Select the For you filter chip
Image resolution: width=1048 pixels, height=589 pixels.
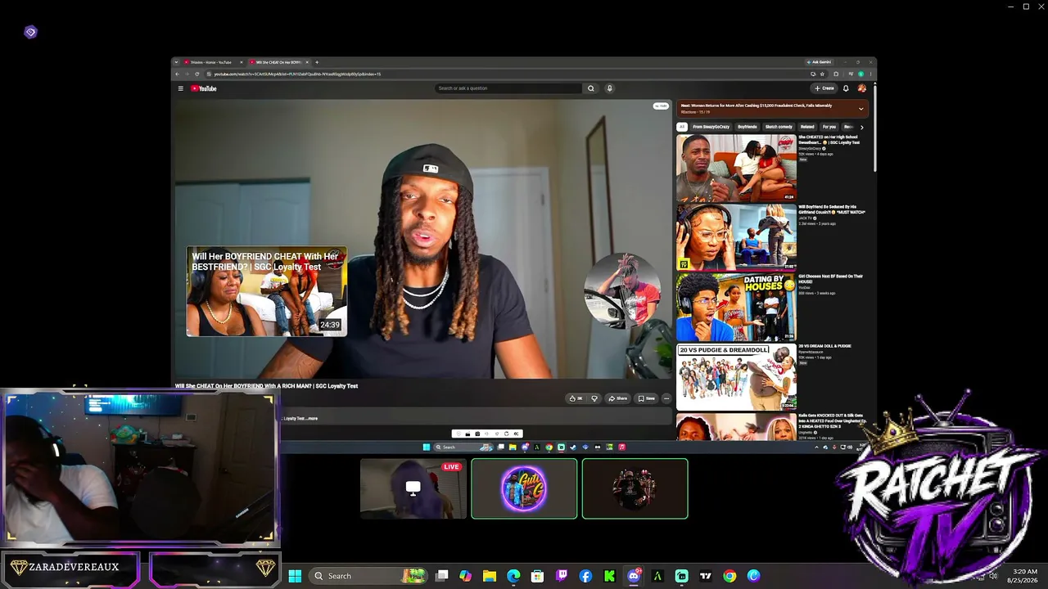tap(829, 127)
